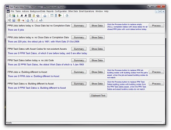Viewport: 171px width, 130px height.
Task: Open the Actions menu
Action: click(x=25, y=11)
